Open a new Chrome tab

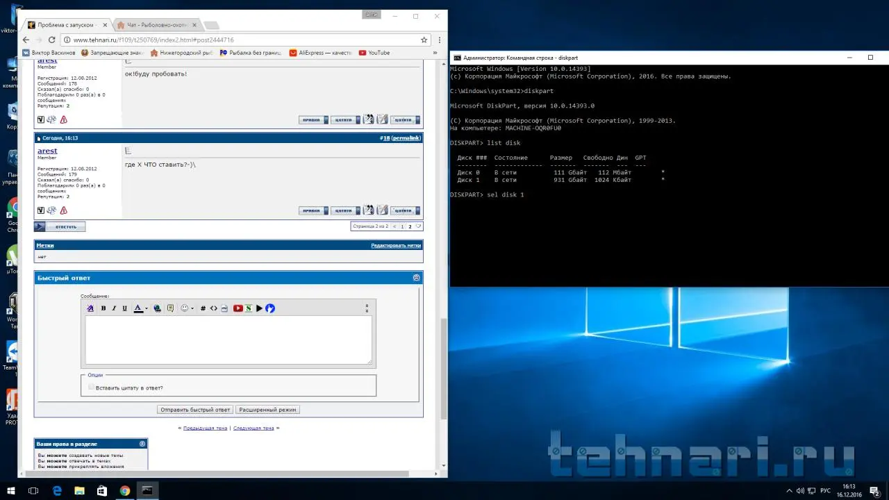[210, 25]
